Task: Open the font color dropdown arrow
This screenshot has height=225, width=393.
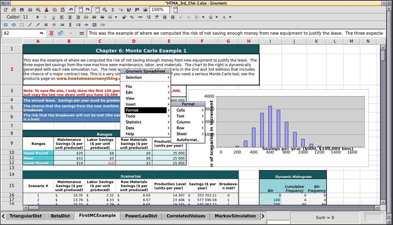Action: click(x=230, y=17)
